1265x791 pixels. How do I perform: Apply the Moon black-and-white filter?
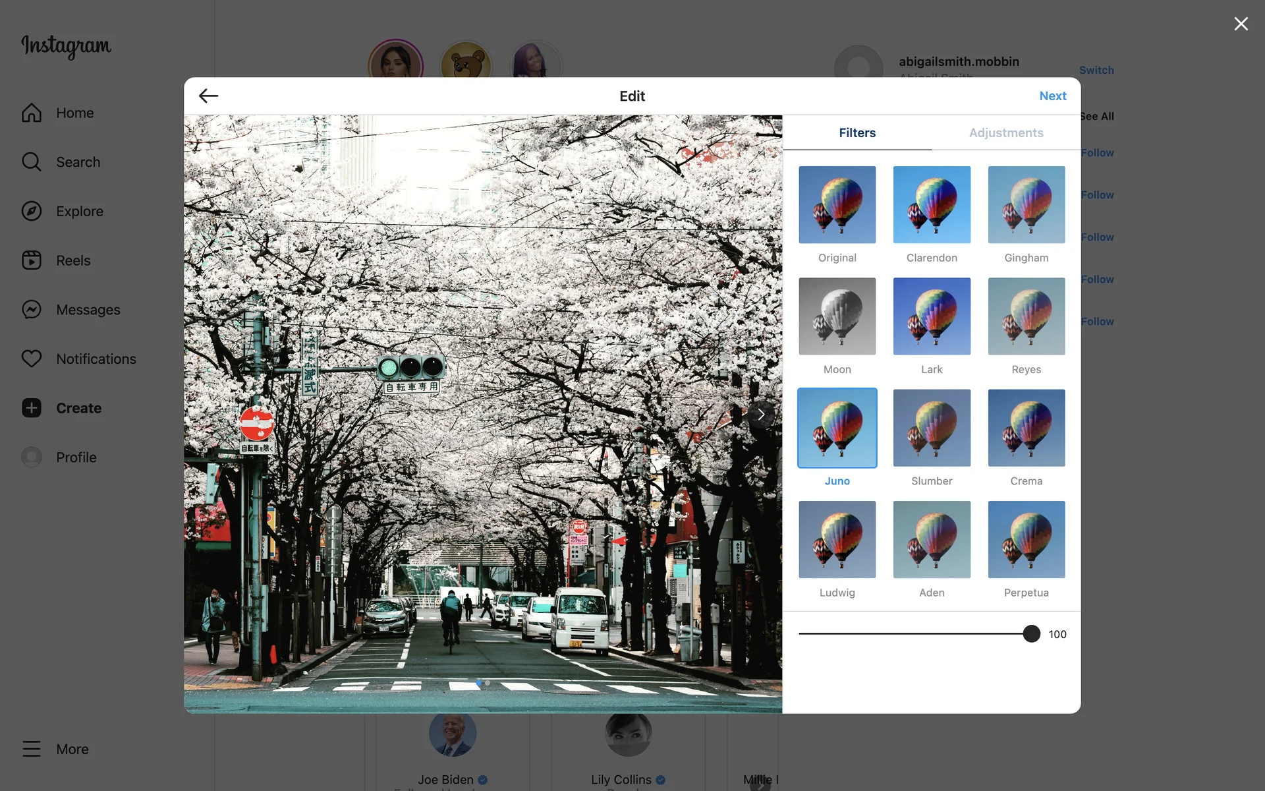[837, 316]
